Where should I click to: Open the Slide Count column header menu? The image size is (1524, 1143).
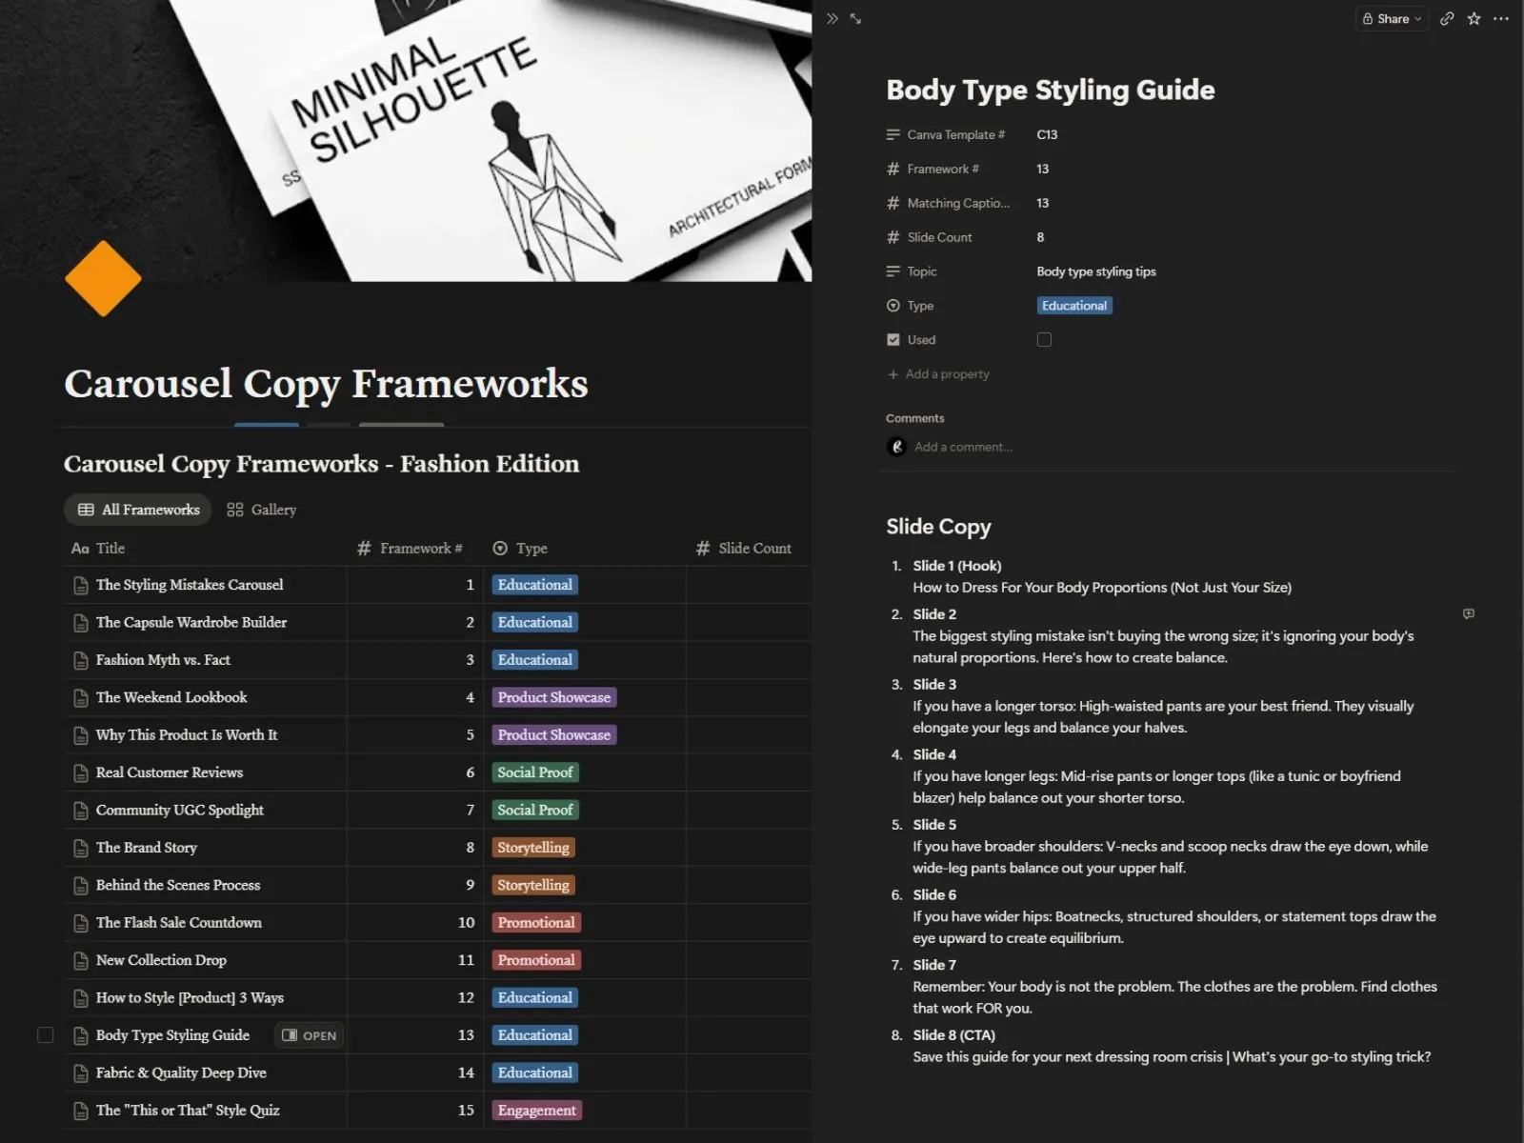[744, 548]
